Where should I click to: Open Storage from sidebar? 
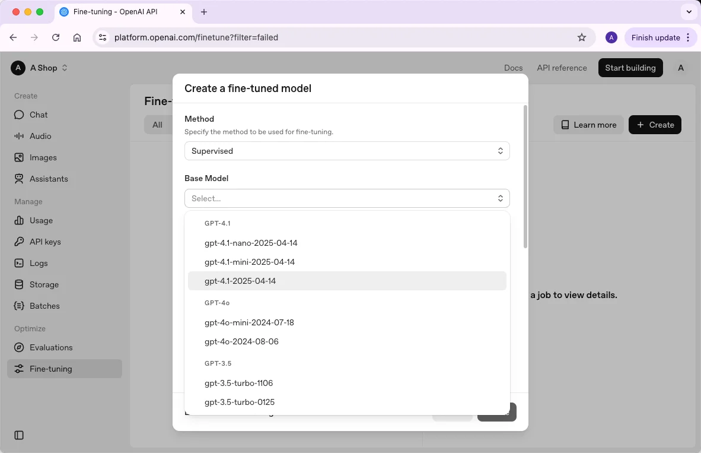click(x=44, y=284)
